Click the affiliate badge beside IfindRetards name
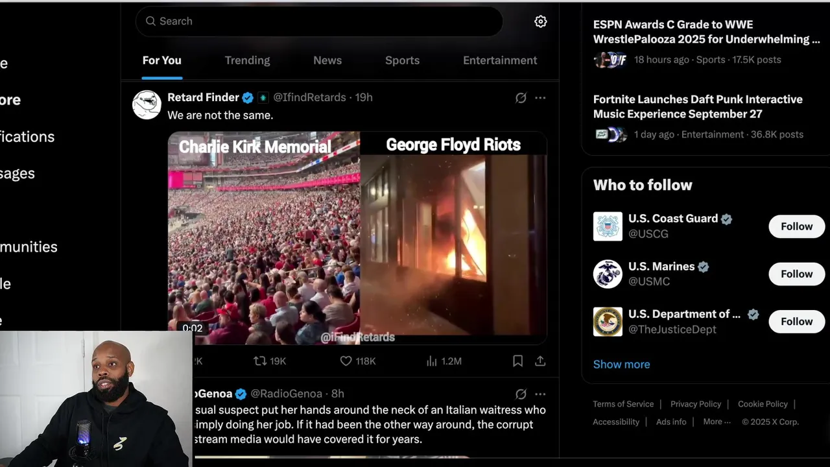Viewport: 830px width, 467px height. coord(263,98)
